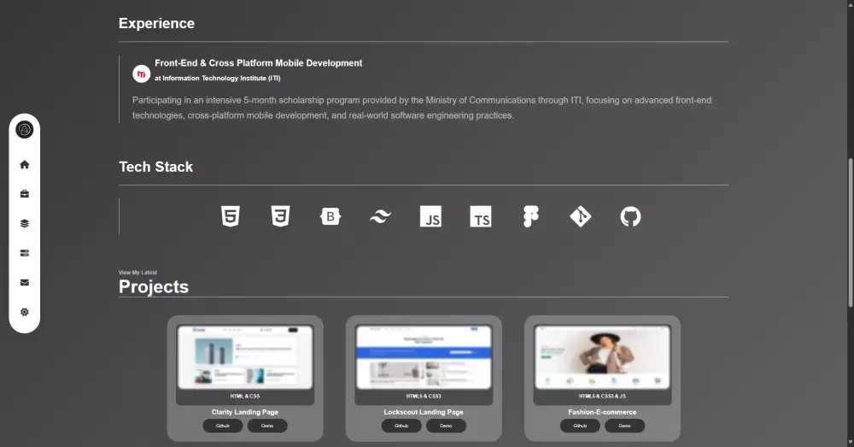Image resolution: width=854 pixels, height=447 pixels.
Task: Click 'Front-End & Cross Platform Mobile Development' title
Action: [x=258, y=63]
